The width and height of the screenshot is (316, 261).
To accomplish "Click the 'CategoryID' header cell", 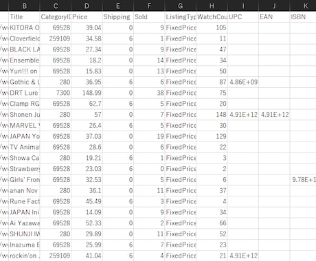I will click(56, 17).
